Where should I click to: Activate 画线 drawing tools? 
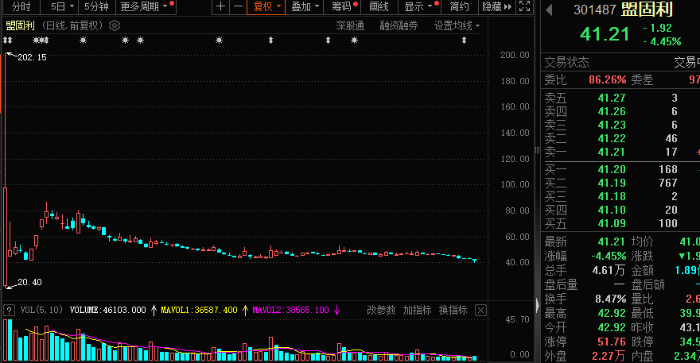(379, 6)
